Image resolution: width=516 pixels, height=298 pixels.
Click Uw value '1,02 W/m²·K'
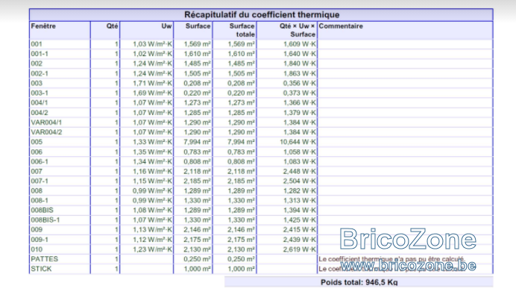click(x=152, y=54)
